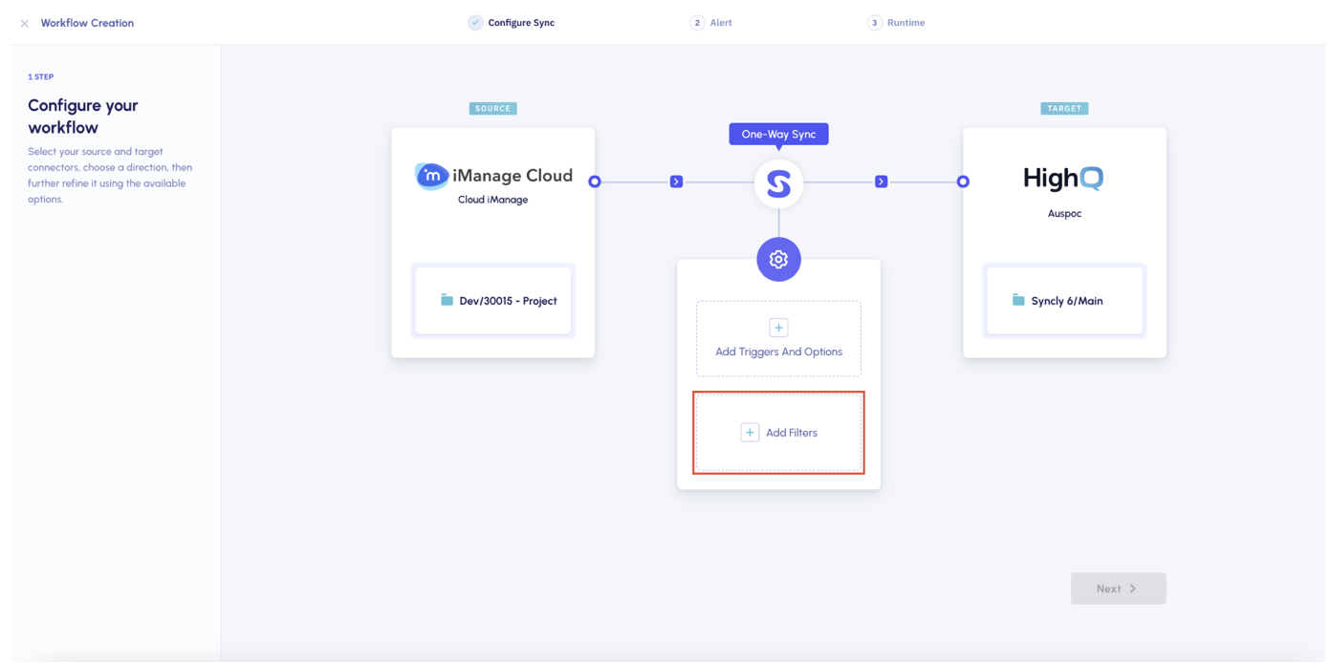Click the step 3 number circle
Viewport: 1331px width, 663px height.
tap(875, 23)
